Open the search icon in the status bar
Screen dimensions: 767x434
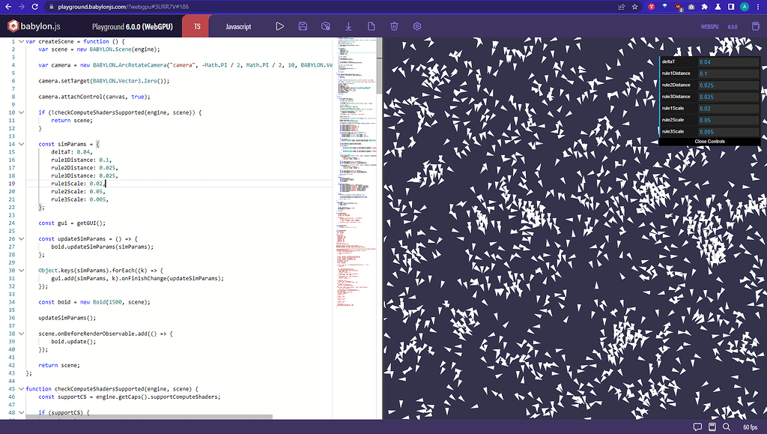725,427
